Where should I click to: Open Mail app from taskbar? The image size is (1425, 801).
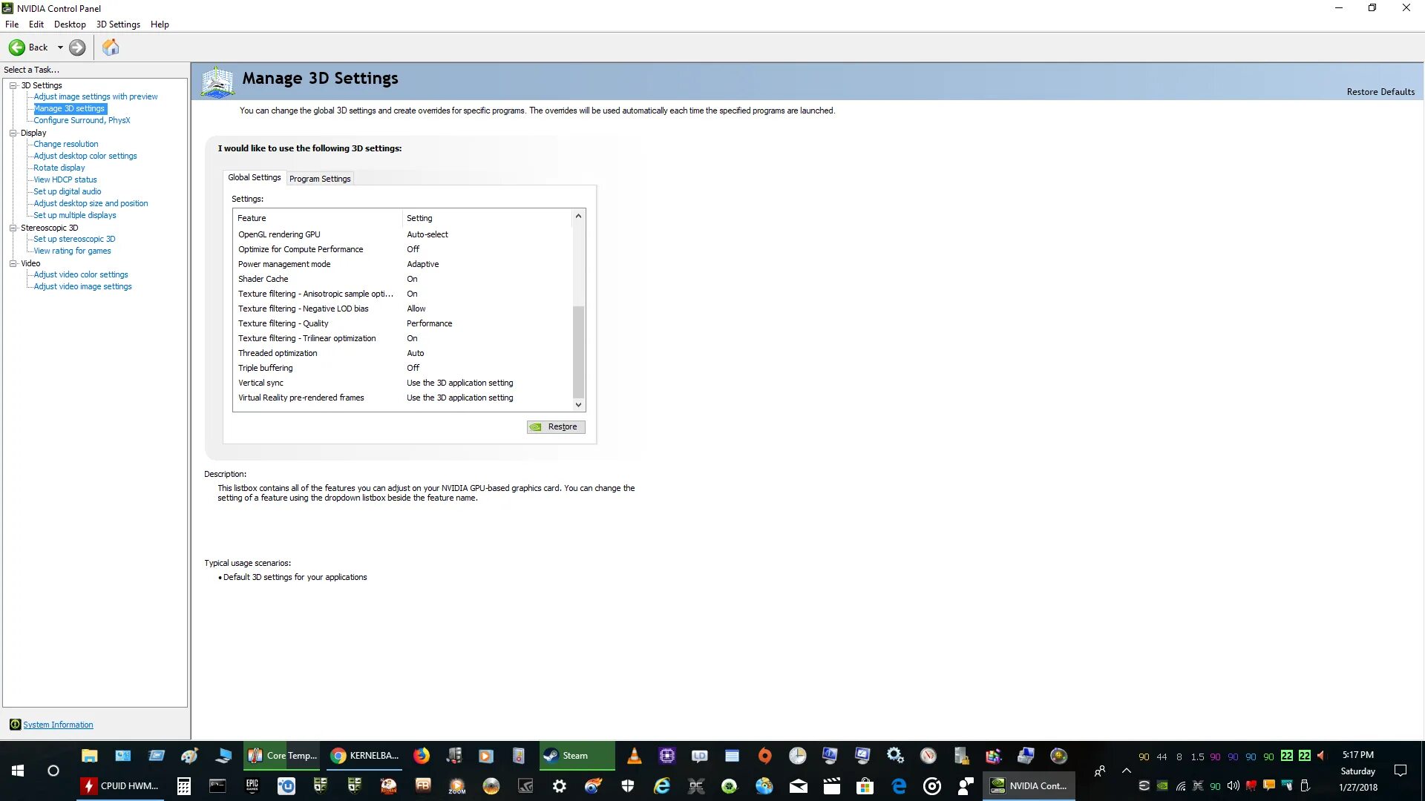pos(799,786)
